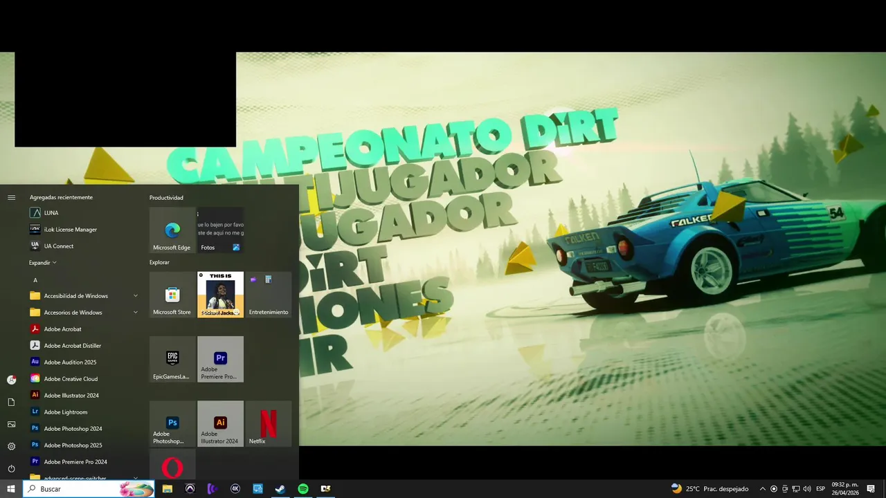
Task: Open the clock and date flyout
Action: coord(845,489)
